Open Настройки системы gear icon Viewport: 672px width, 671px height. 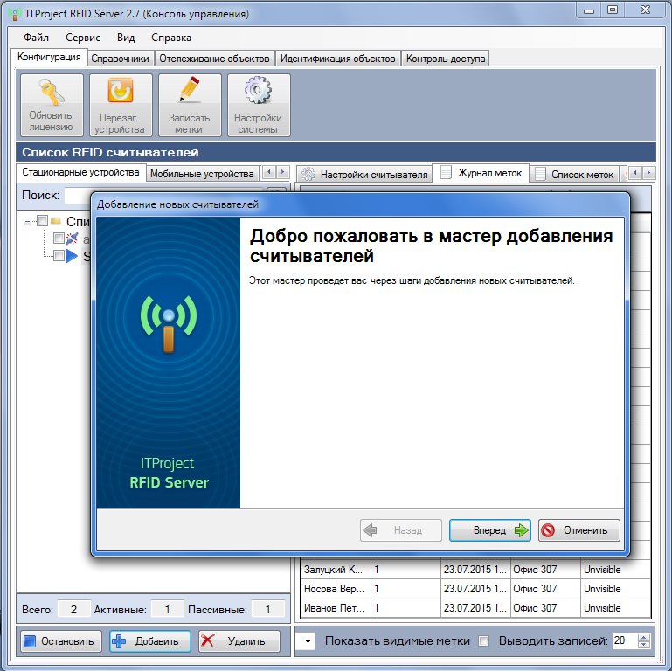258,92
